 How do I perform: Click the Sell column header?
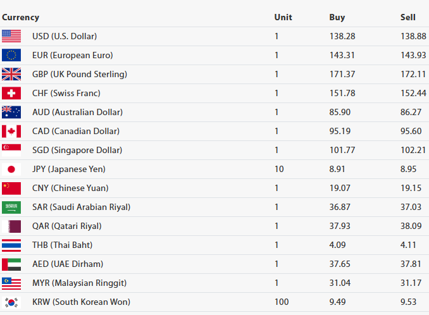tap(407, 18)
